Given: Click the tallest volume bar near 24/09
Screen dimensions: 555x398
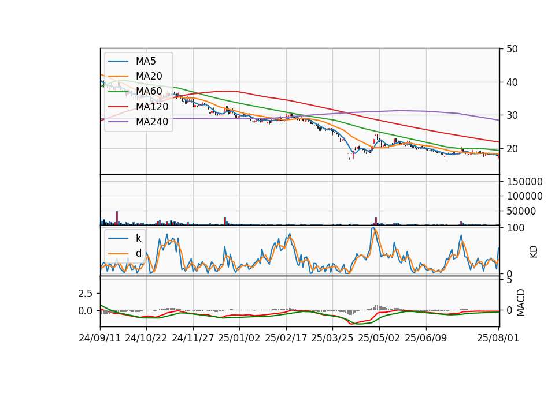Looking at the screenshot, I should pos(117,218).
